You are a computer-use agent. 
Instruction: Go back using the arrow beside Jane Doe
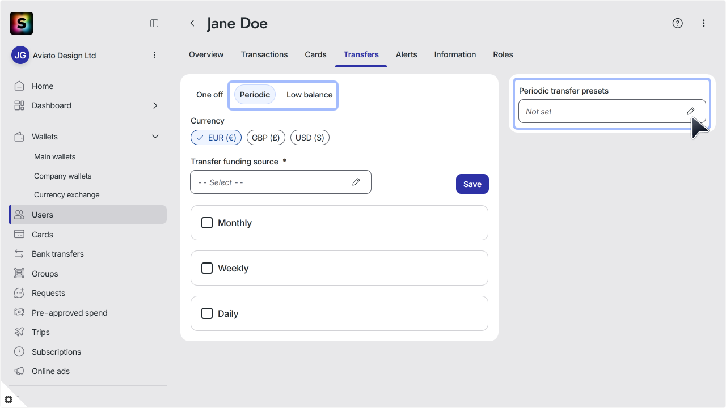[x=192, y=23]
